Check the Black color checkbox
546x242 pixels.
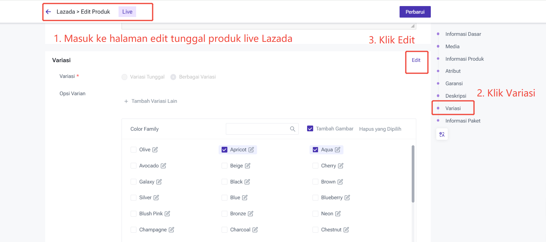[x=224, y=182]
